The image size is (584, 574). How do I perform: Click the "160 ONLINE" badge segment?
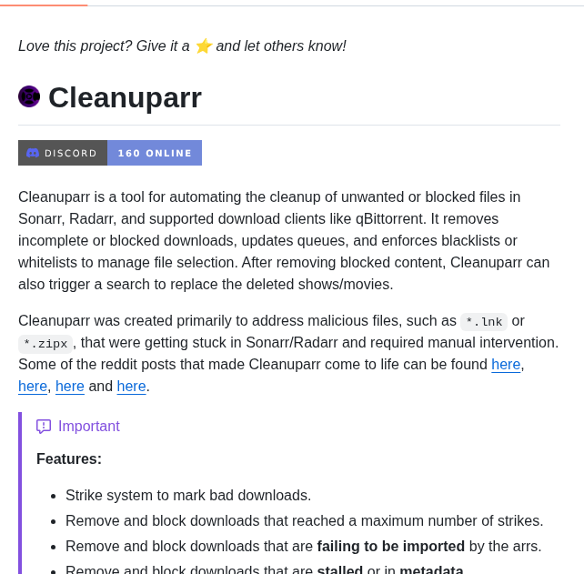click(155, 153)
